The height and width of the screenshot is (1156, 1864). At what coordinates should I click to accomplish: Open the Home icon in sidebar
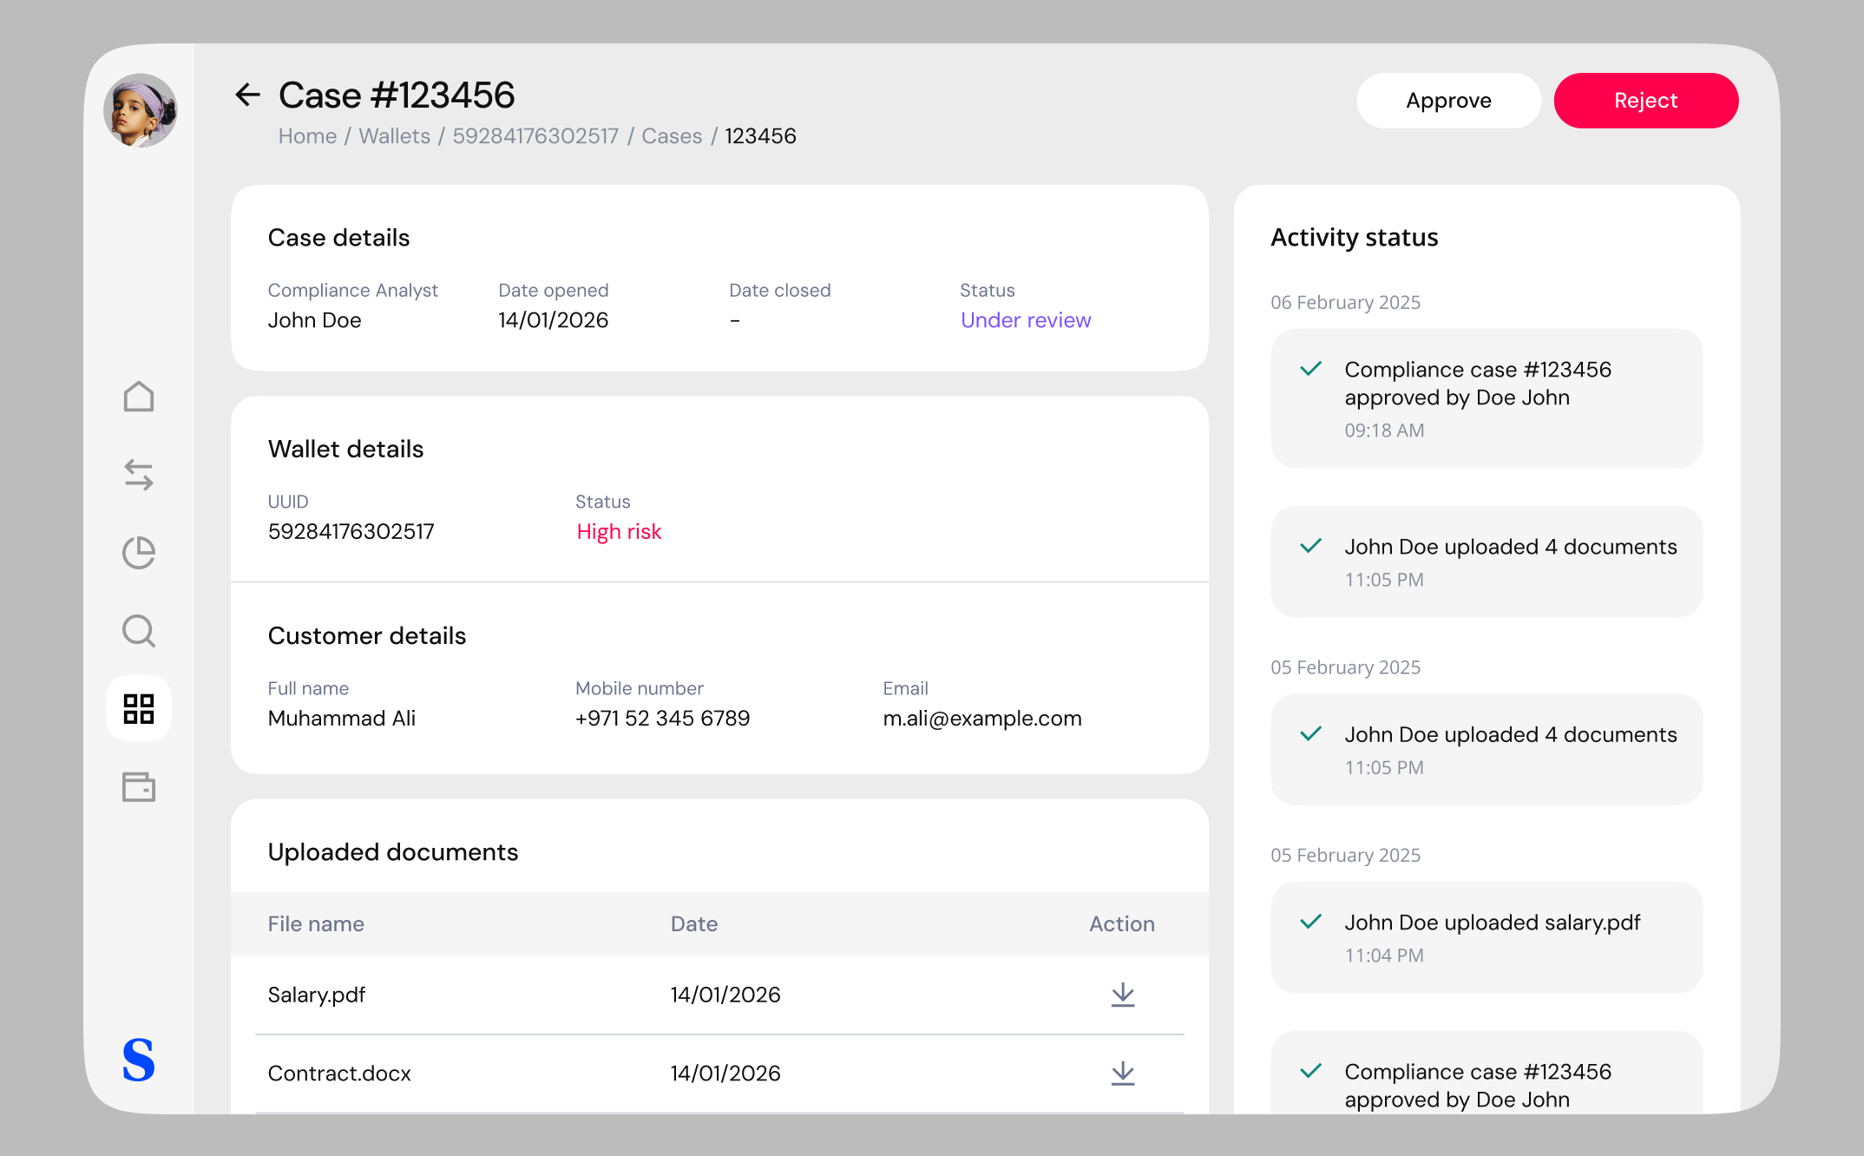point(139,397)
